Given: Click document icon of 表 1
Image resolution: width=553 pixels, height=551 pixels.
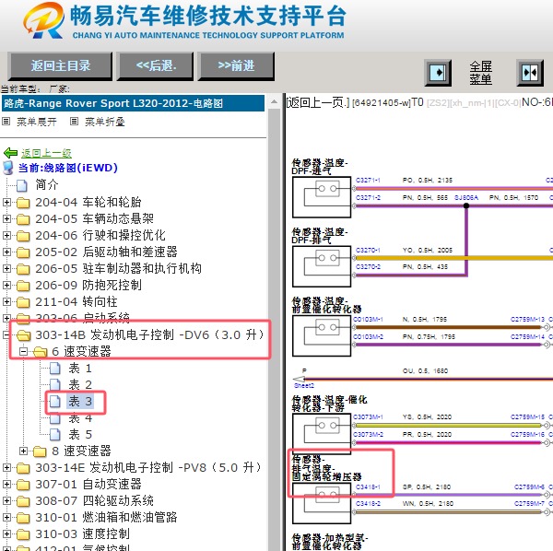Looking at the screenshot, I should tap(55, 368).
